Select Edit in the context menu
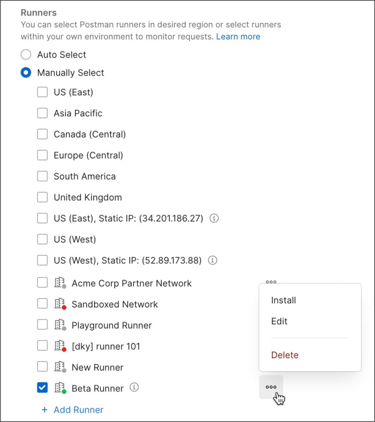375x422 pixels. coord(279,321)
